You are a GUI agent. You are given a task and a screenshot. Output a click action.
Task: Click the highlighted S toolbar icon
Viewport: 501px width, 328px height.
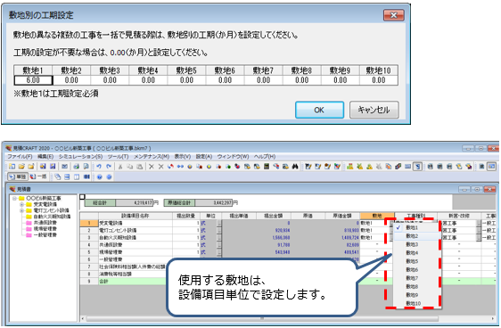pos(417,167)
